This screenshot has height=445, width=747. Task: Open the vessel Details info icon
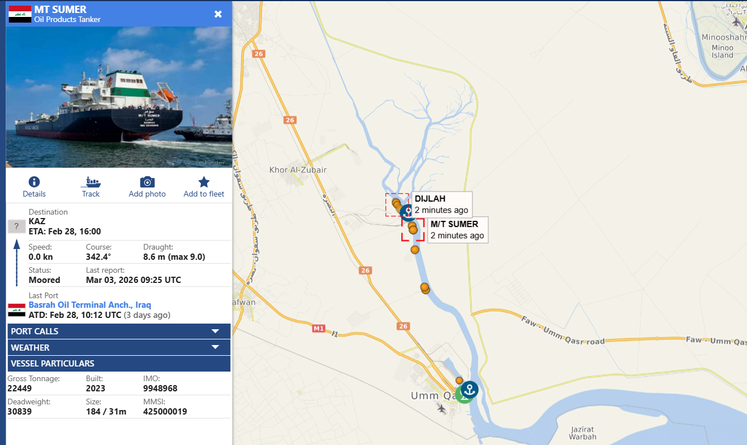pyautogui.click(x=34, y=182)
